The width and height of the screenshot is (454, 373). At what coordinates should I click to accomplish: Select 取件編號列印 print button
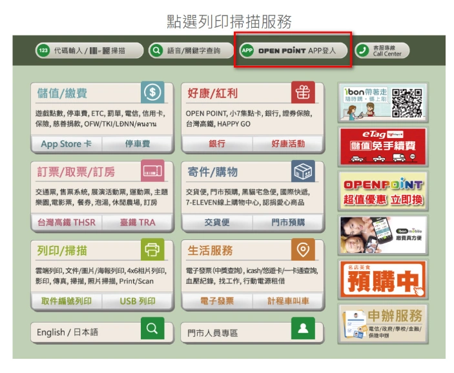[67, 301]
